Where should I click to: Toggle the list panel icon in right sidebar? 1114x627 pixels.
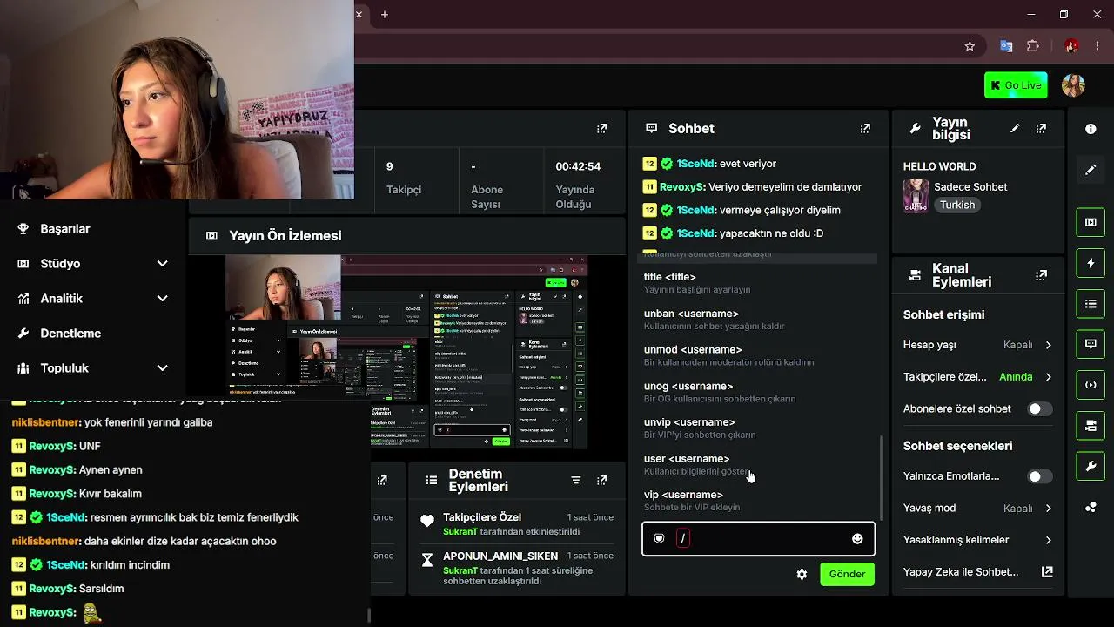pyautogui.click(x=1091, y=304)
